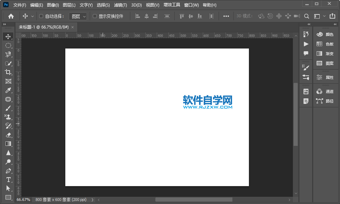Viewport: 340px width, 204px height.
Task: Select the Eraser tool
Action: point(8,135)
